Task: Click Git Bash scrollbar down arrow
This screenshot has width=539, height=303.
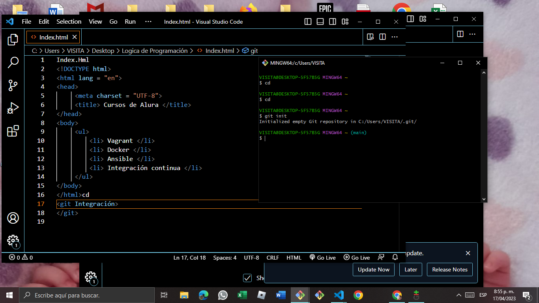Action: pyautogui.click(x=484, y=199)
